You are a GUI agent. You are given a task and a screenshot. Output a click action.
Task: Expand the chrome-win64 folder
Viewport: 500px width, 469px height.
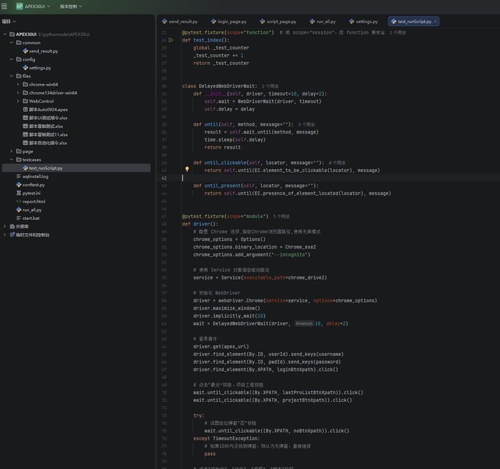pyautogui.click(x=18, y=84)
